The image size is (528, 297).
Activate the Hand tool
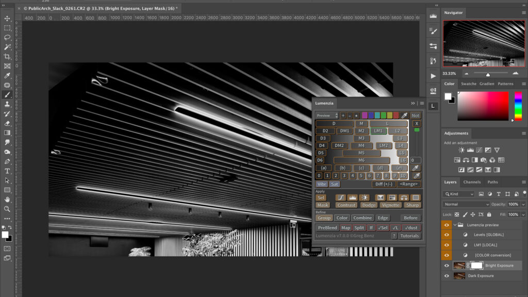click(x=7, y=199)
